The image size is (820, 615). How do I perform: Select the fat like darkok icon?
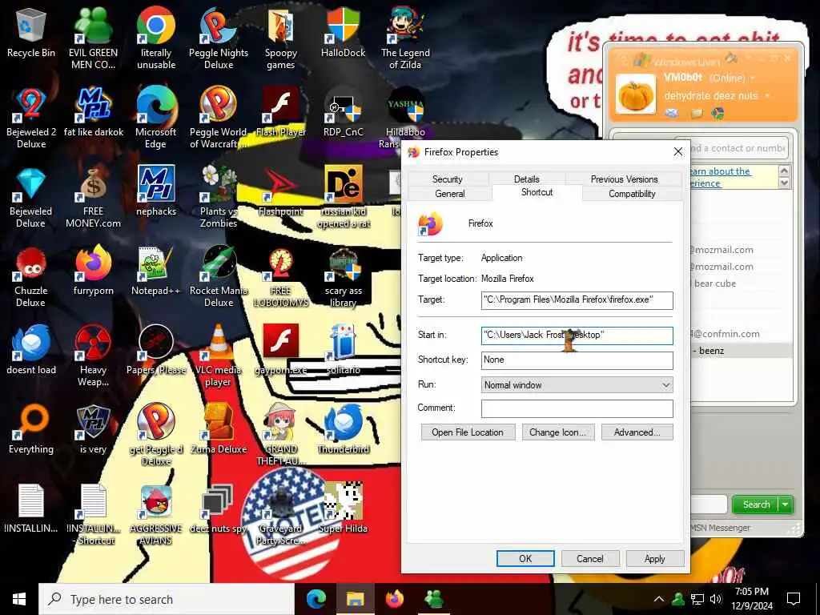(93, 112)
